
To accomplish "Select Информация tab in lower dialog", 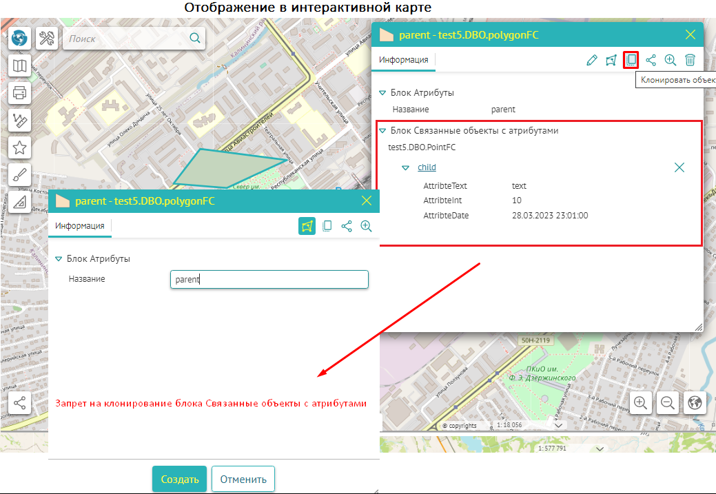I will 80,226.
